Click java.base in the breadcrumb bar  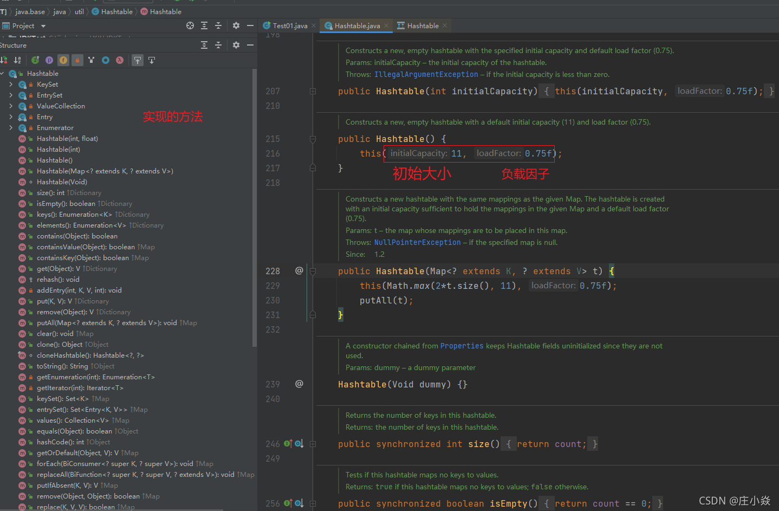(30, 11)
